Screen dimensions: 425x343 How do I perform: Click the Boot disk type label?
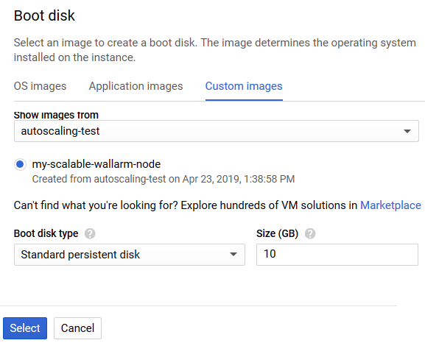46,233
